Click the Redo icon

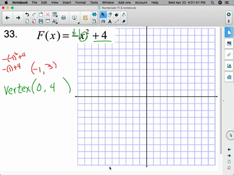[x=34, y=15]
